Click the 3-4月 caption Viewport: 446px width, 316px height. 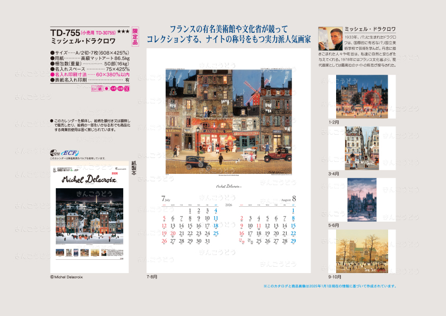pyautogui.click(x=334, y=174)
